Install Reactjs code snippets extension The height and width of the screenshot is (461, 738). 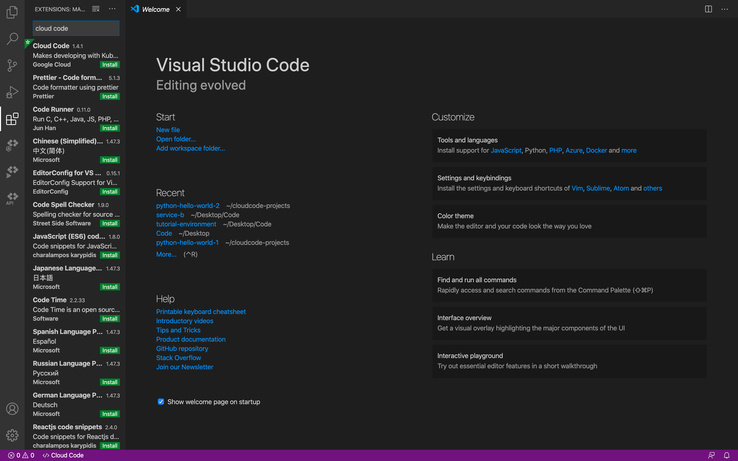[x=110, y=445]
